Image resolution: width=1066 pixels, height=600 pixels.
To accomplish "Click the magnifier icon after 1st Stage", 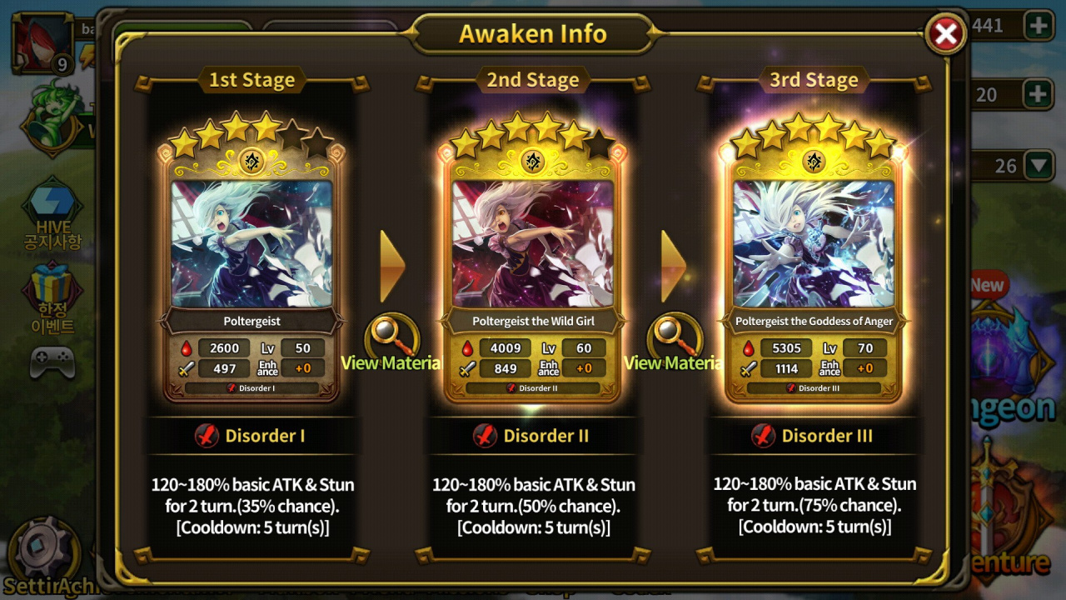I will (x=392, y=333).
